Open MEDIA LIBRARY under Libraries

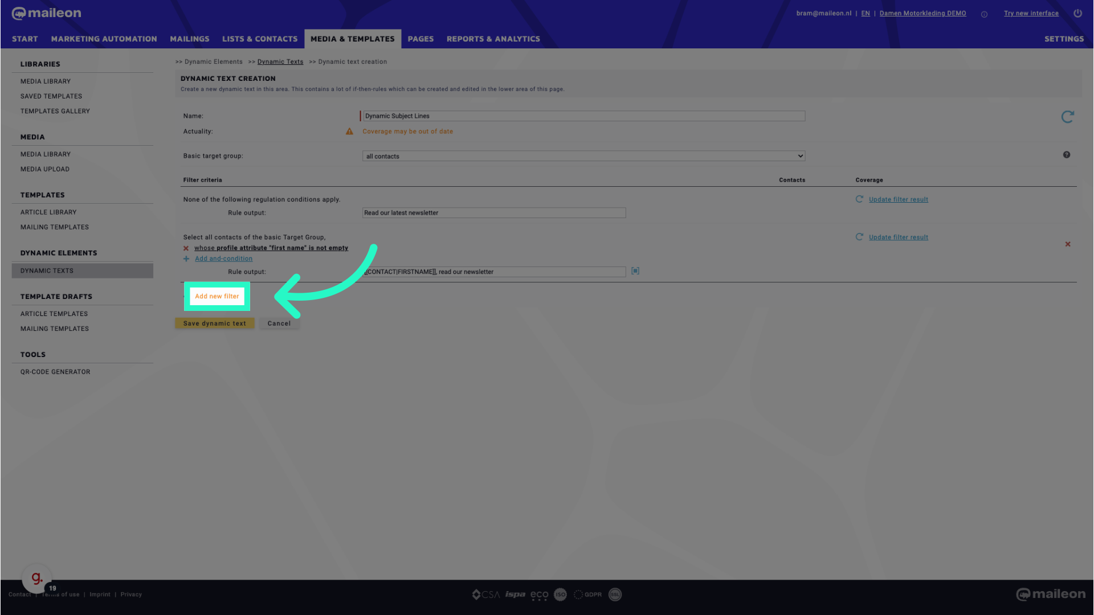coord(46,81)
